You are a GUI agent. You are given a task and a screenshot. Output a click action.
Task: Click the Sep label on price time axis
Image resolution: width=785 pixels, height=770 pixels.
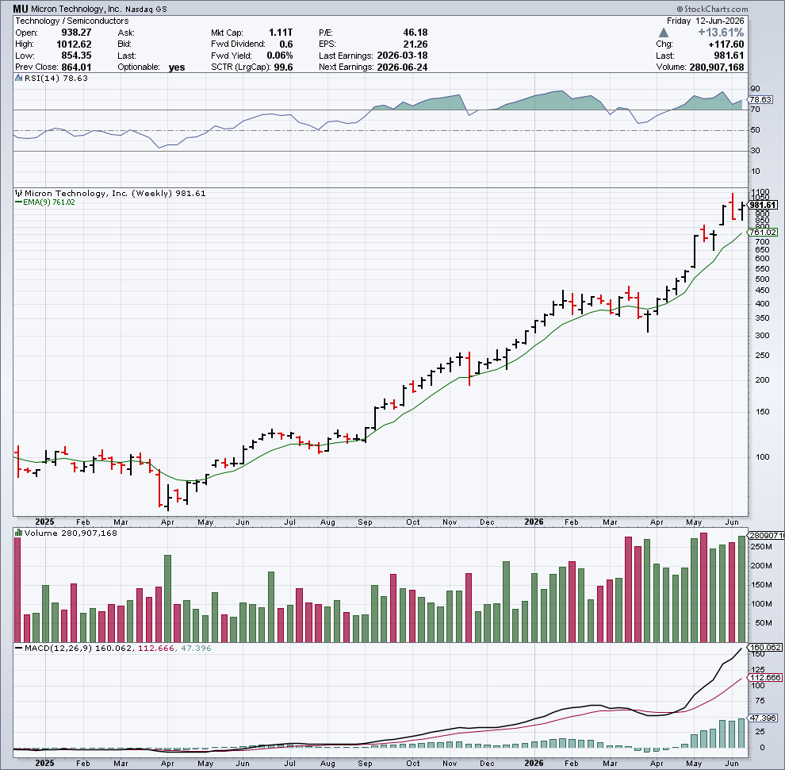click(365, 522)
